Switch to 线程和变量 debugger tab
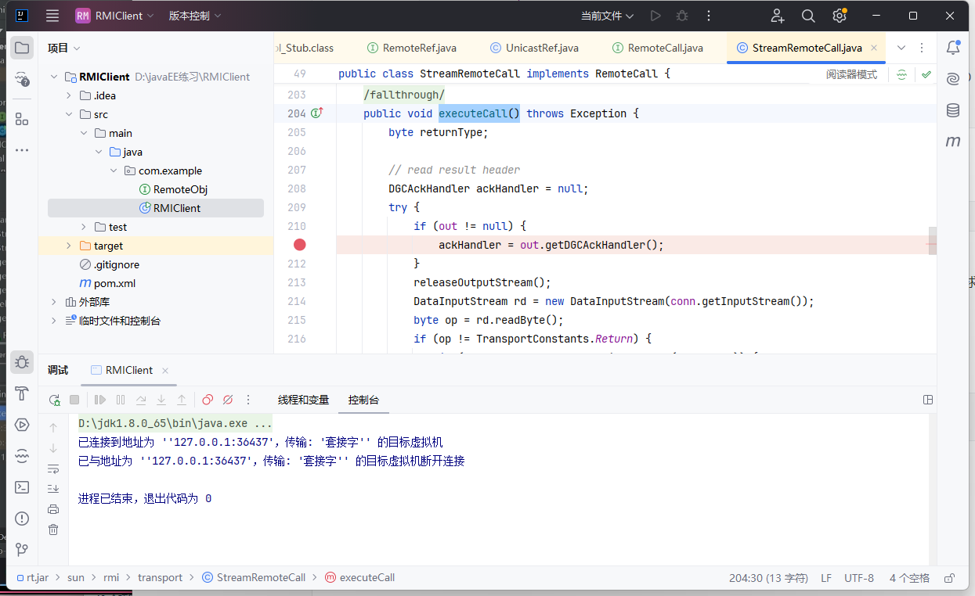 pyautogui.click(x=303, y=400)
